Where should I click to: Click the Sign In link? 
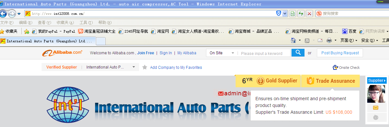[x=166, y=53]
